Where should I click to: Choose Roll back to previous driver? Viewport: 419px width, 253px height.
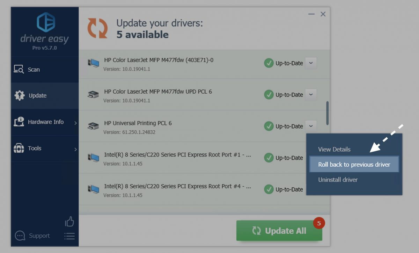tap(354, 164)
